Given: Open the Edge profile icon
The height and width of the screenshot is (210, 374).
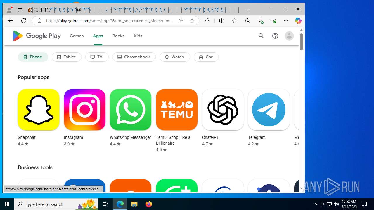Looking at the screenshot, I should (x=9, y=10).
